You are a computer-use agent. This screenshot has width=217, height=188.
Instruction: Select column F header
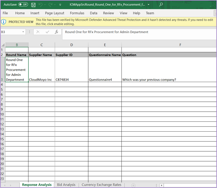tap(169, 45)
